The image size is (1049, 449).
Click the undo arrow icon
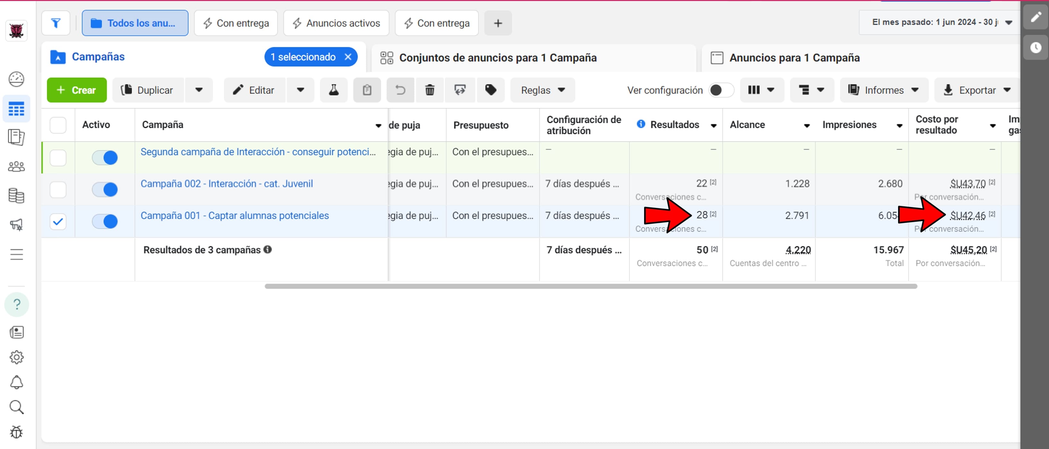[x=400, y=90]
